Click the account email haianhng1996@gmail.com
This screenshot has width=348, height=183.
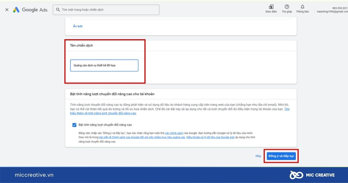332,12
